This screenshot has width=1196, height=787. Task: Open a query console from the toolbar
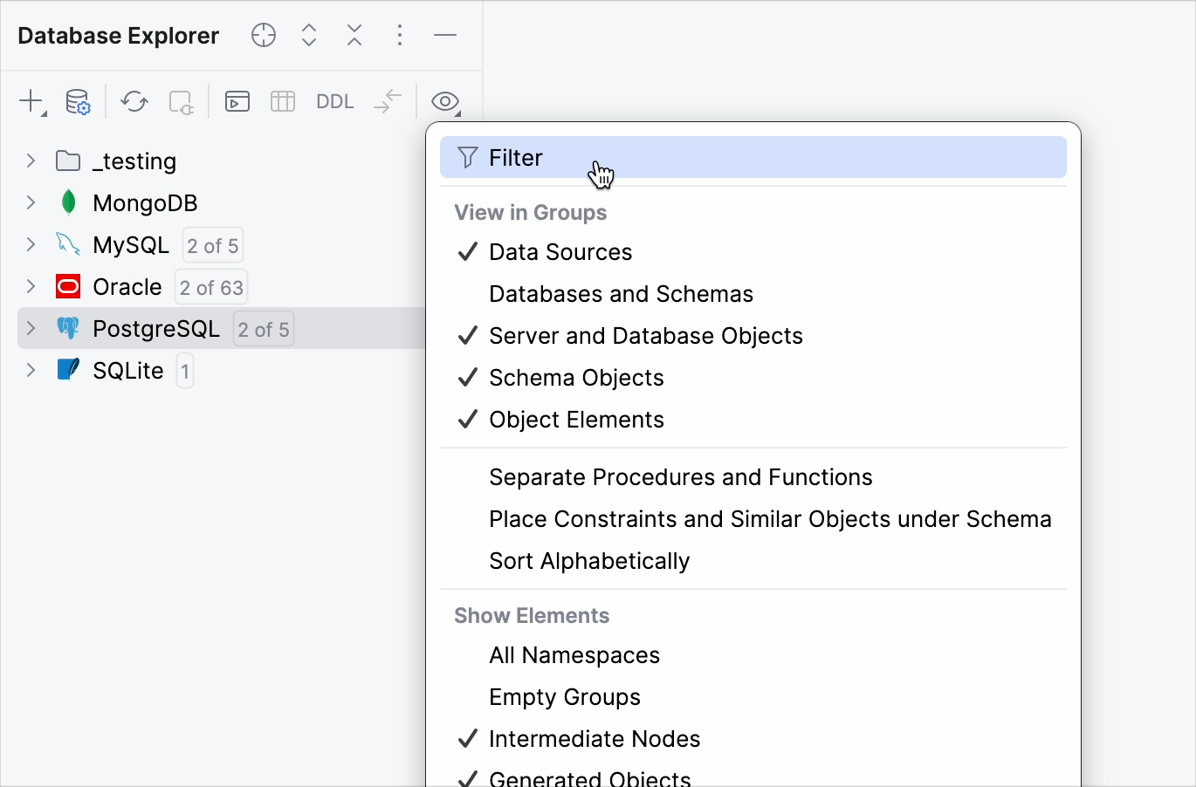pos(237,101)
